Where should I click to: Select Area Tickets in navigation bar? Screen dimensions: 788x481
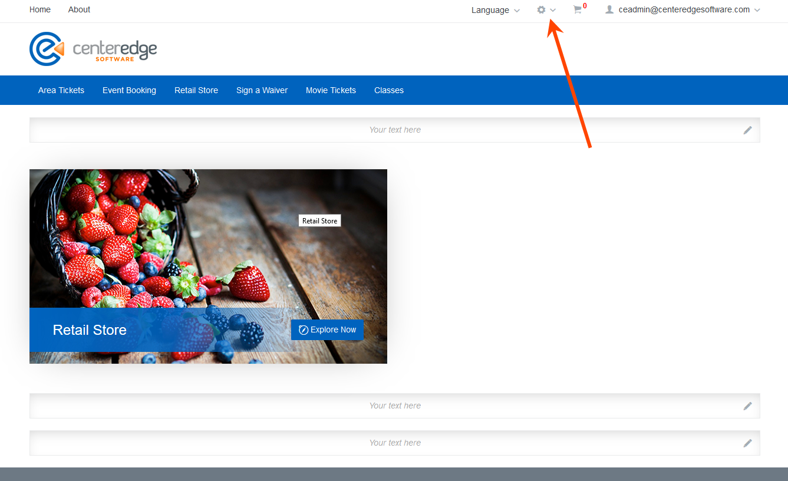click(61, 90)
